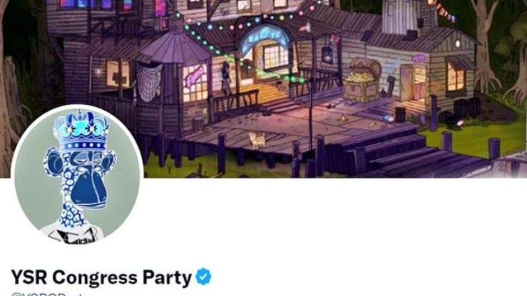Click the YSR Congress Party display name
Viewport: 527px width, 296px height.
102,278
